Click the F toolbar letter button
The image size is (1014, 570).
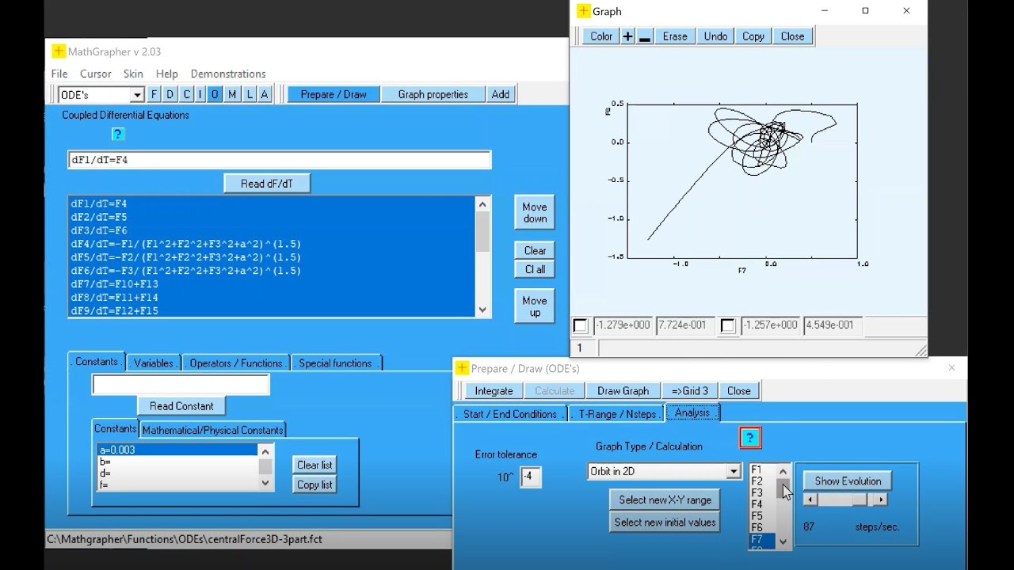pos(154,94)
